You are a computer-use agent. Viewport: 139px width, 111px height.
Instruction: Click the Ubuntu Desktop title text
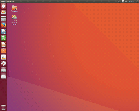7,1
